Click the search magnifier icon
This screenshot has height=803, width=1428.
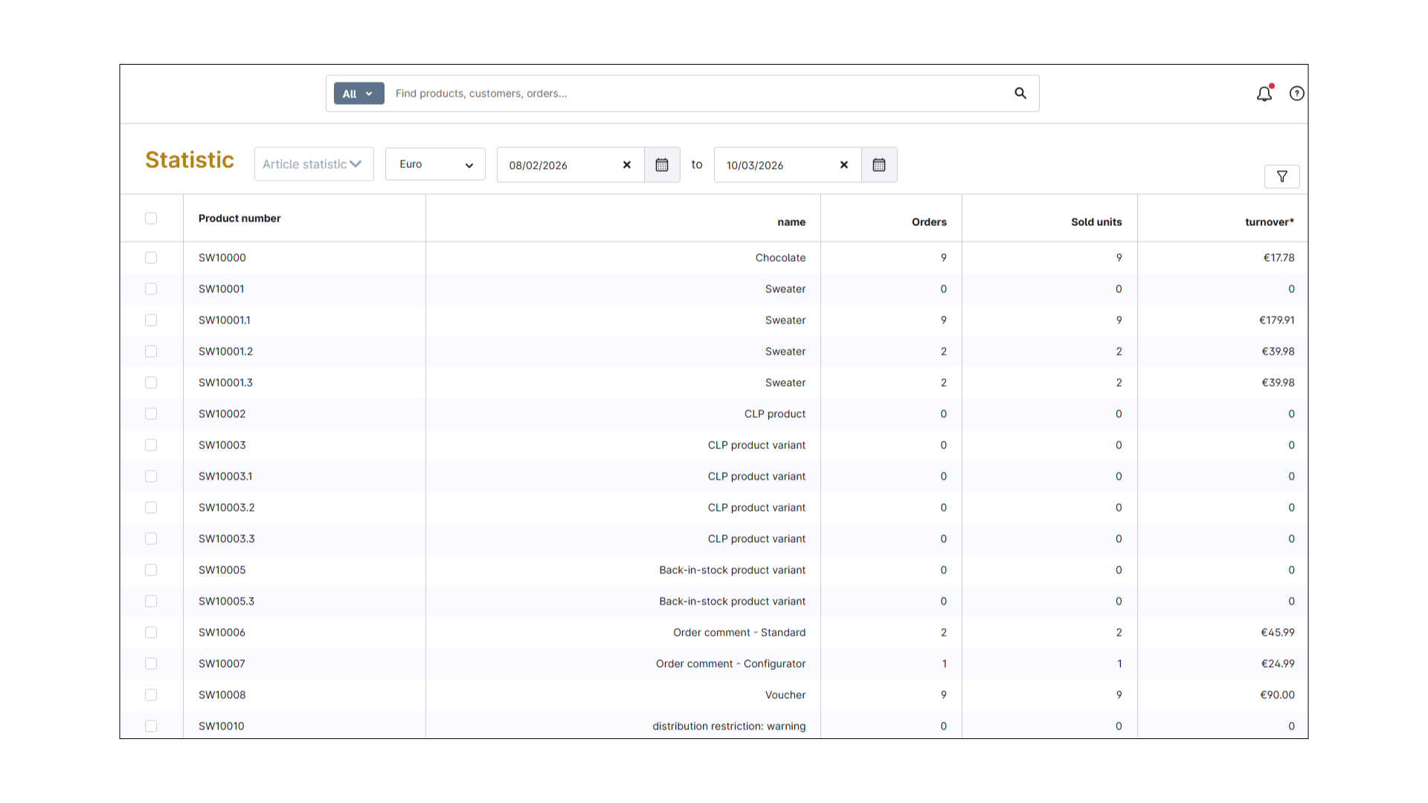pyautogui.click(x=1020, y=93)
